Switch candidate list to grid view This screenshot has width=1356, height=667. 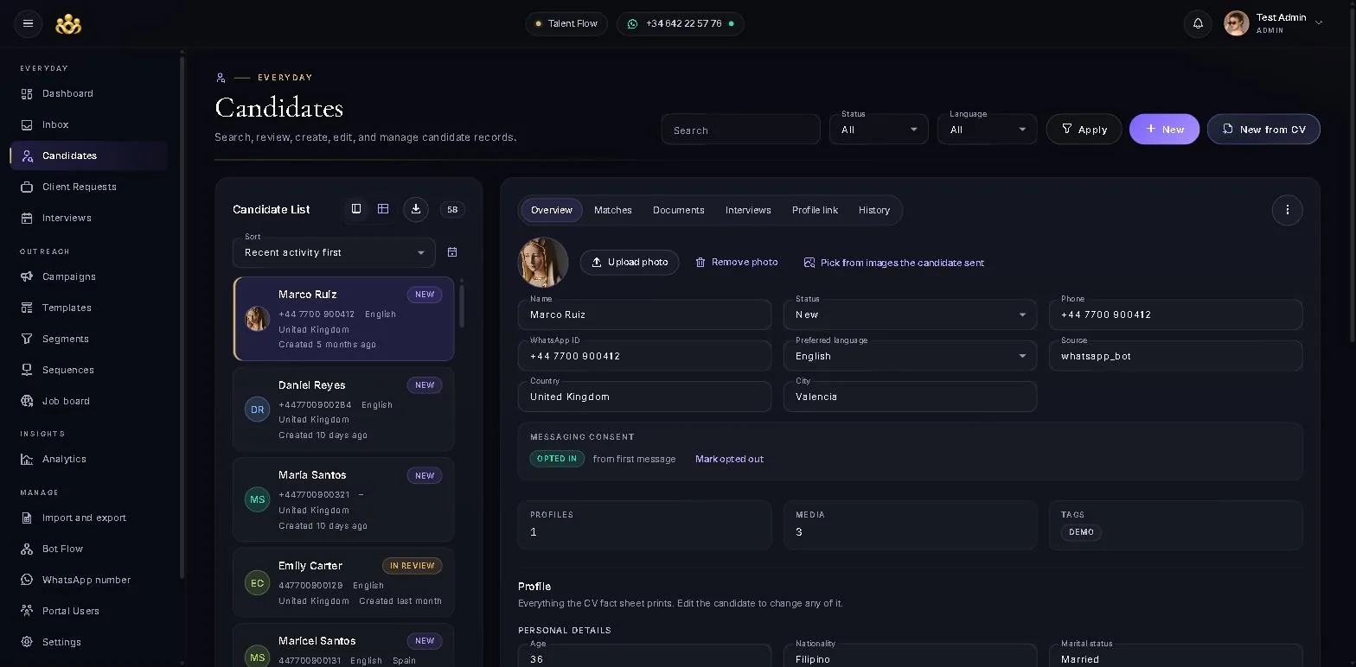click(x=383, y=209)
